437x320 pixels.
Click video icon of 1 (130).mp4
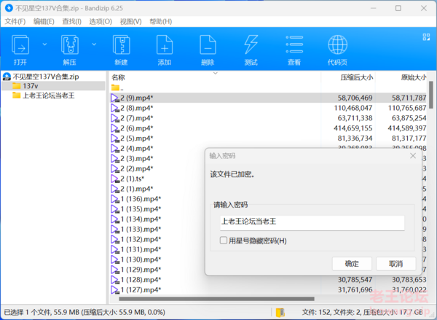pos(115,259)
